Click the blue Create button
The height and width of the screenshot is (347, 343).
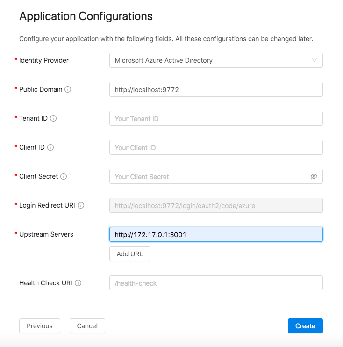pyautogui.click(x=305, y=326)
